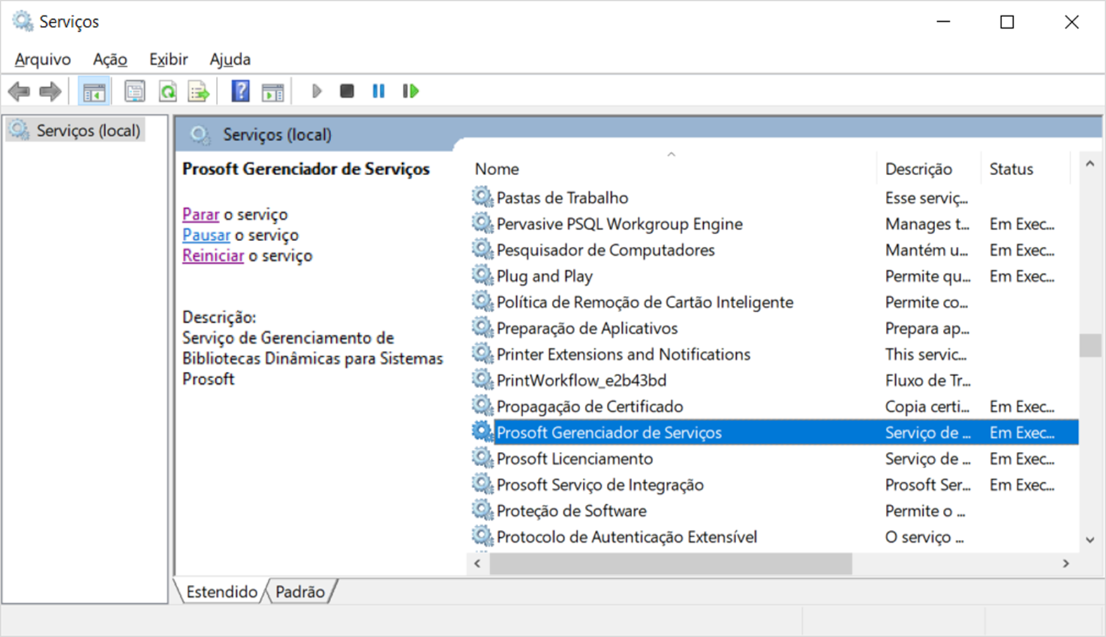Select Política de Remoção de Cartão Inteligente
Viewport: 1106px width, 637px height.
(645, 302)
